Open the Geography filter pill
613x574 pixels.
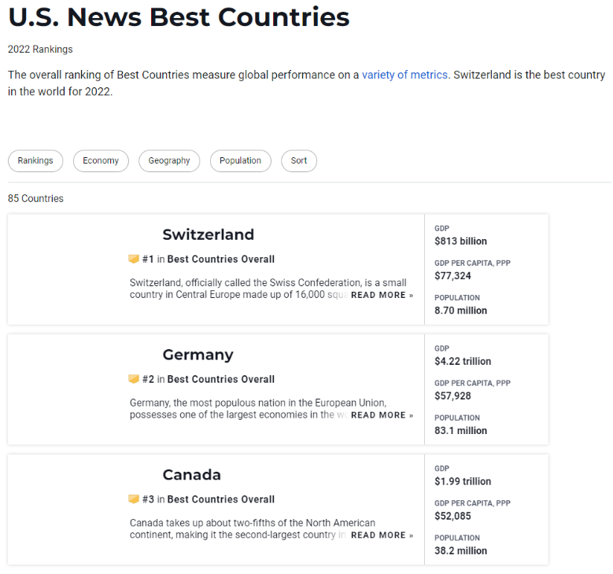coord(169,160)
